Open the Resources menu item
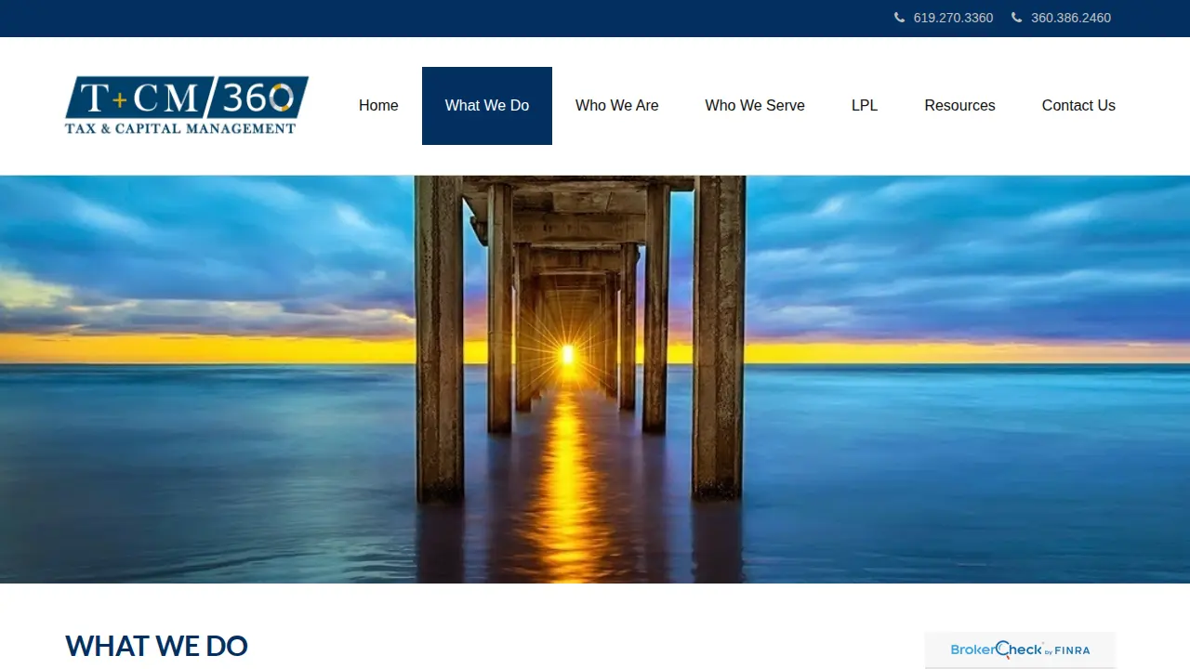 coord(959,106)
